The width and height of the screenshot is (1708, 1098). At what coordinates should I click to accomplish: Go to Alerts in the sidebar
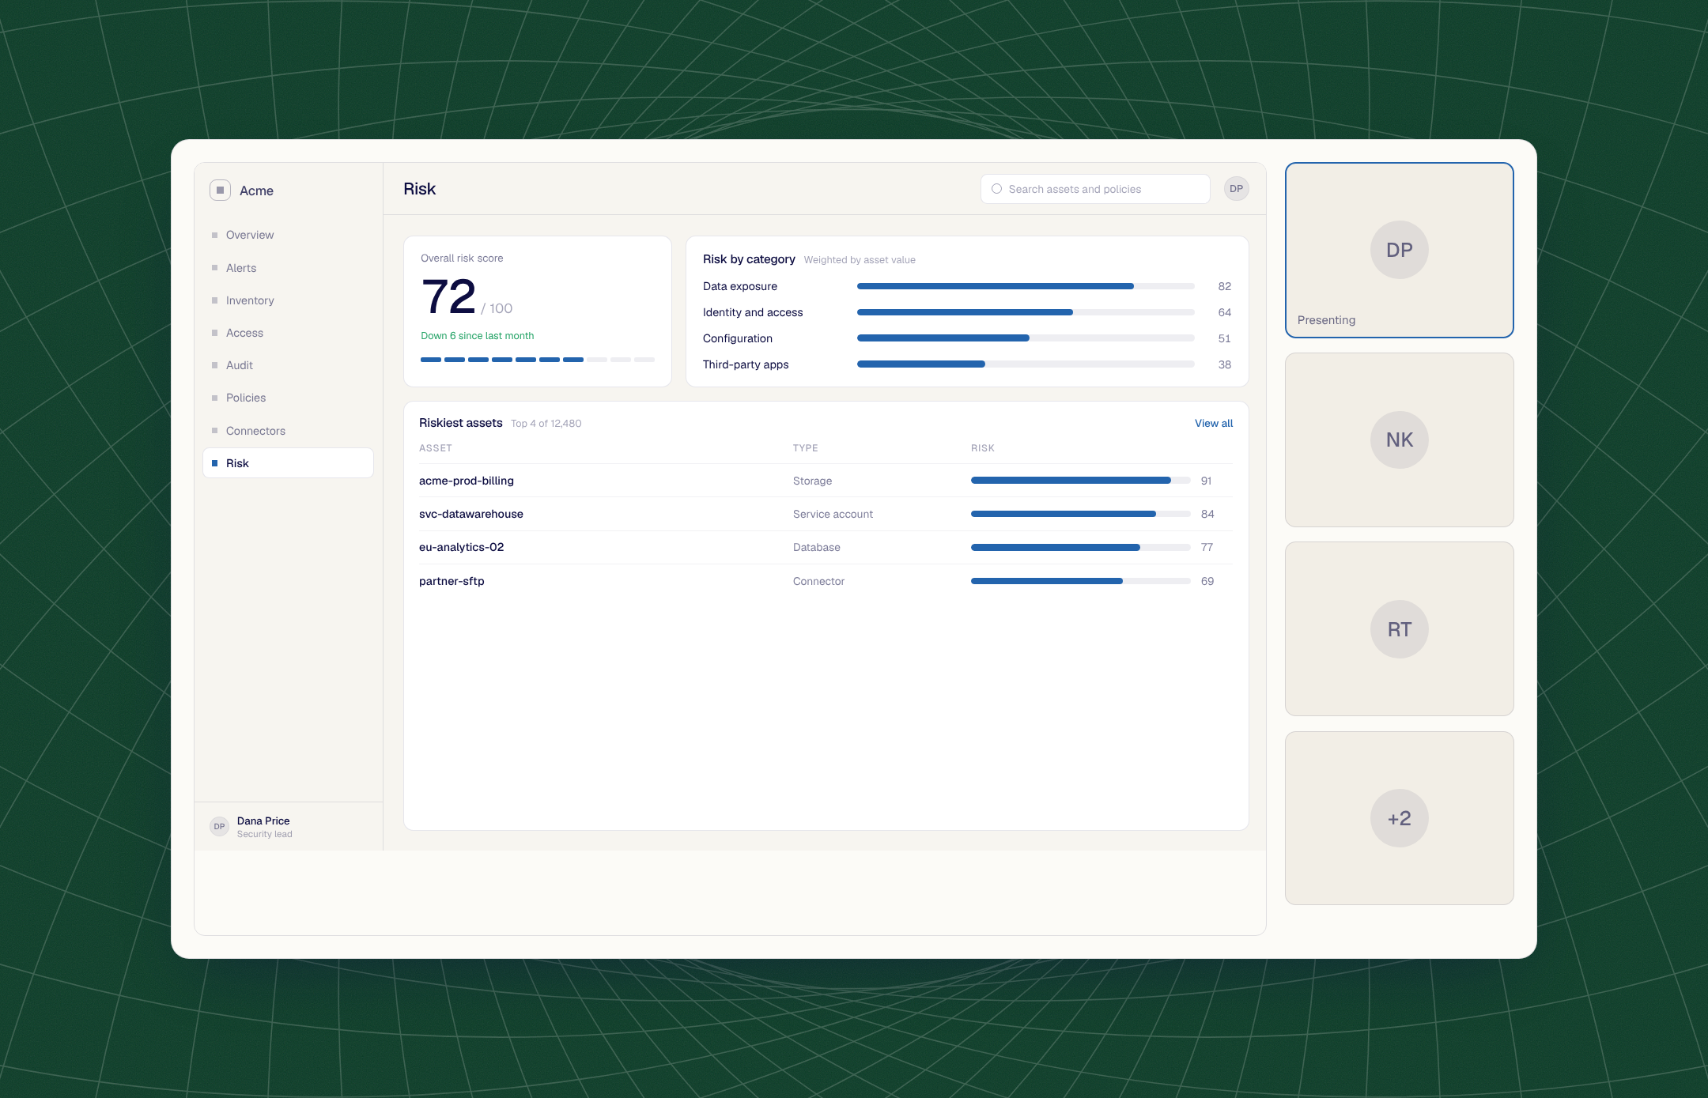pyautogui.click(x=288, y=268)
